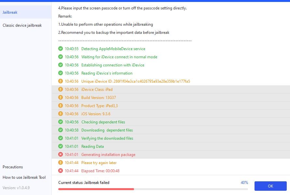290x195 pixels.
Task: Click the red jailbreak progress bar
Action: tap(96, 189)
